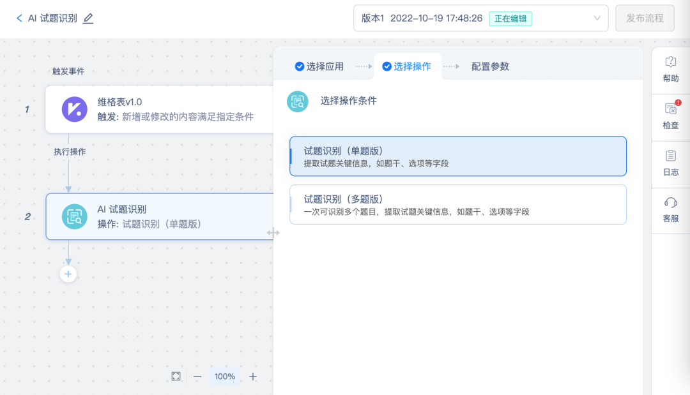Image resolution: width=690 pixels, height=395 pixels.
Task: Open the 检查 check icon with red badge
Action: click(x=670, y=109)
